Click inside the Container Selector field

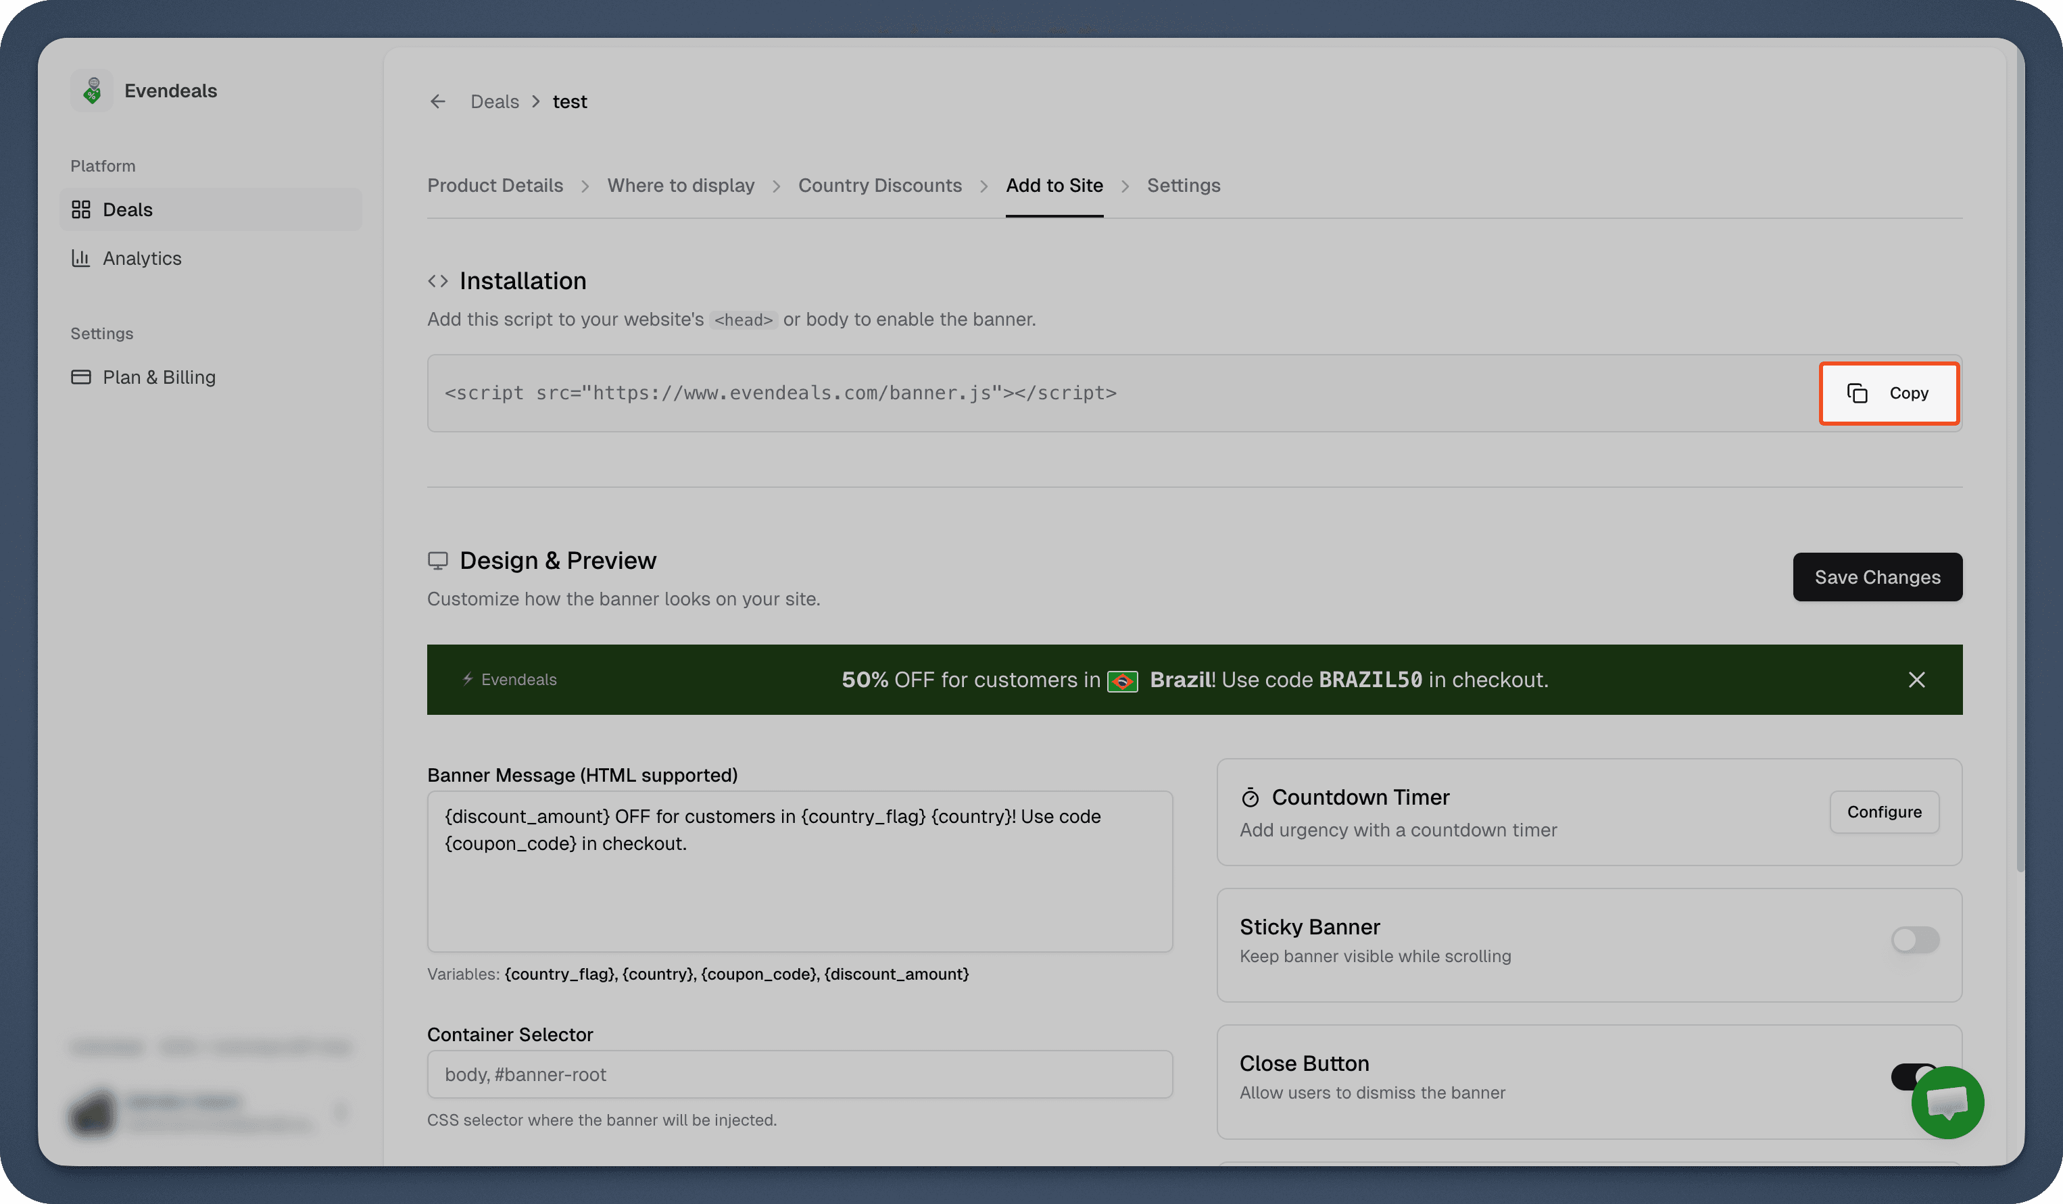(x=800, y=1074)
